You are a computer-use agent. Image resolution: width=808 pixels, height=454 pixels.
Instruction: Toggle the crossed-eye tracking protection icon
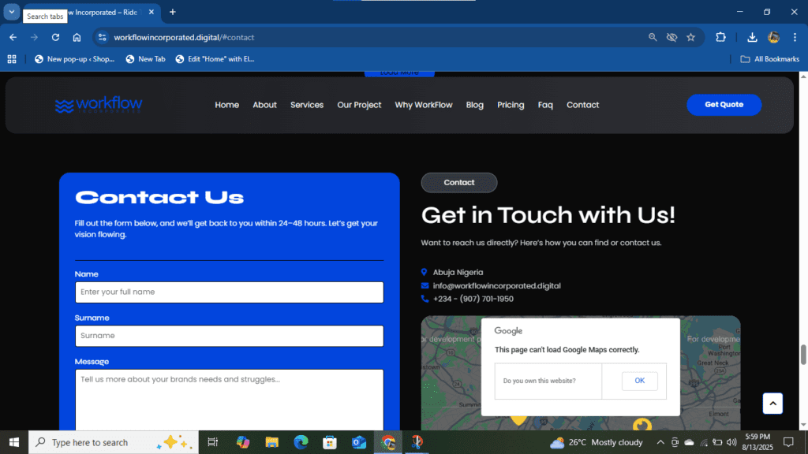[671, 37]
